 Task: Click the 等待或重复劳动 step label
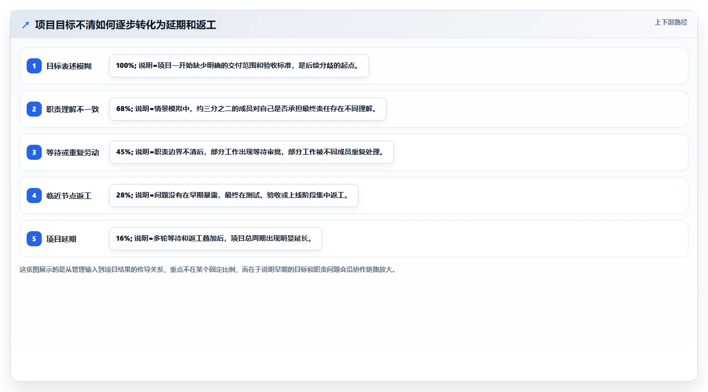pyautogui.click(x=73, y=152)
